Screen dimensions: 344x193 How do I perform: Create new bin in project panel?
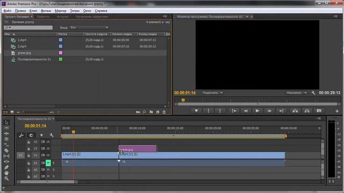point(151,112)
